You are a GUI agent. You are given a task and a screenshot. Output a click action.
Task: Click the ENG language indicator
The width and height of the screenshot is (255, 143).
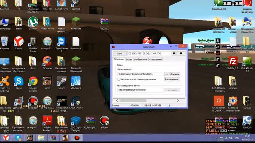coord(237,138)
